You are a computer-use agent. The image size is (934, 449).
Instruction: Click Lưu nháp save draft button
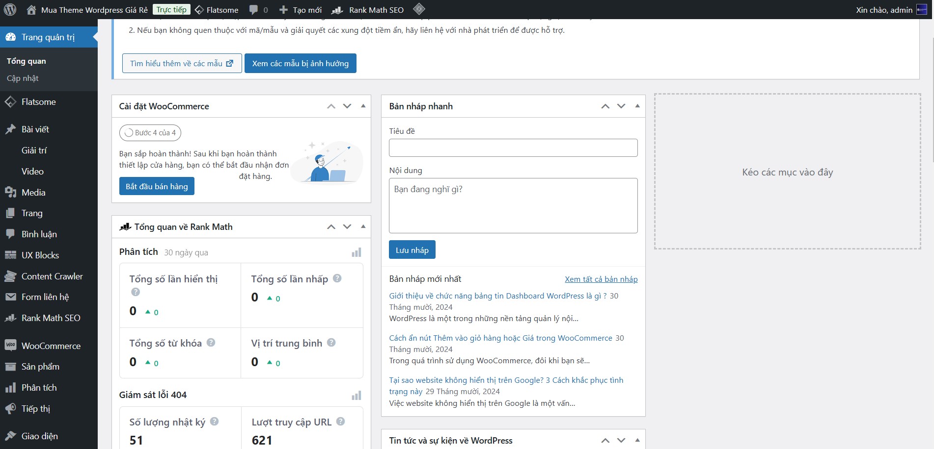[412, 249]
